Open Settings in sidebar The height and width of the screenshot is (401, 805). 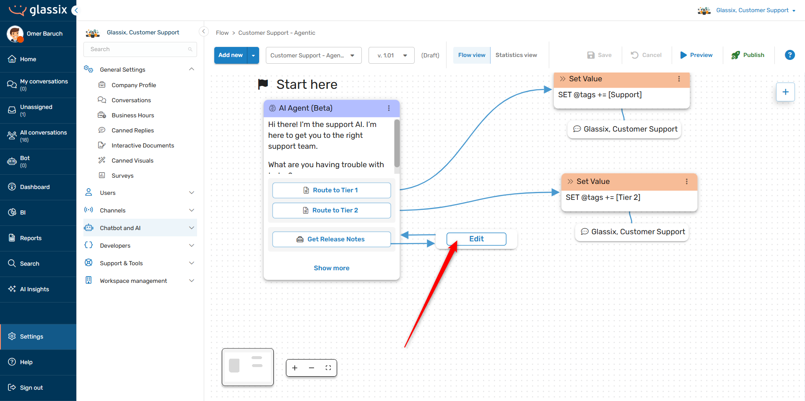[x=38, y=336]
